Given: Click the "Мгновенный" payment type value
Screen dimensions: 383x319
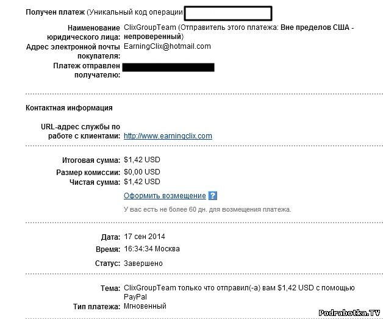Looking at the screenshot, I should (x=145, y=306).
